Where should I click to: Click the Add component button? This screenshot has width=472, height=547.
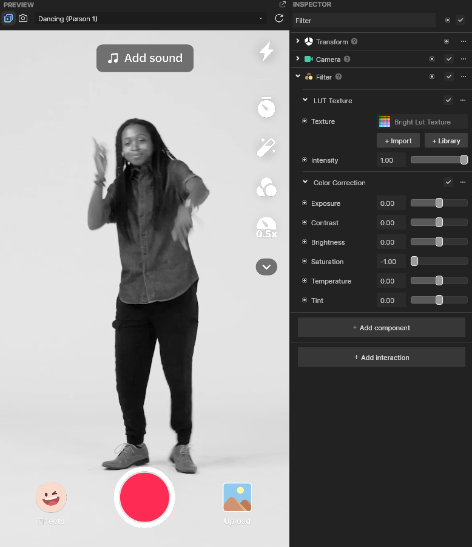(382, 328)
